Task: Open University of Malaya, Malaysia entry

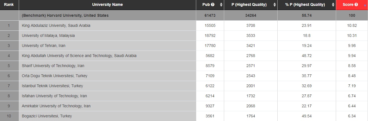Action: point(48,35)
